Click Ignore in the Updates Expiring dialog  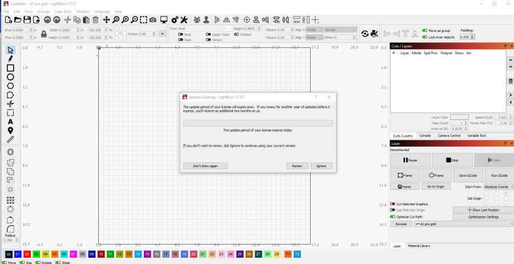tap(321, 166)
